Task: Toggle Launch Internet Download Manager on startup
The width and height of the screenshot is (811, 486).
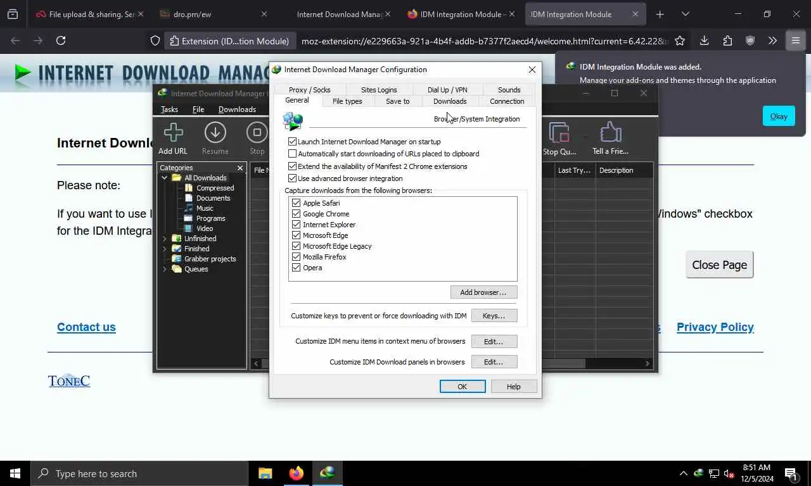Action: [x=292, y=142]
